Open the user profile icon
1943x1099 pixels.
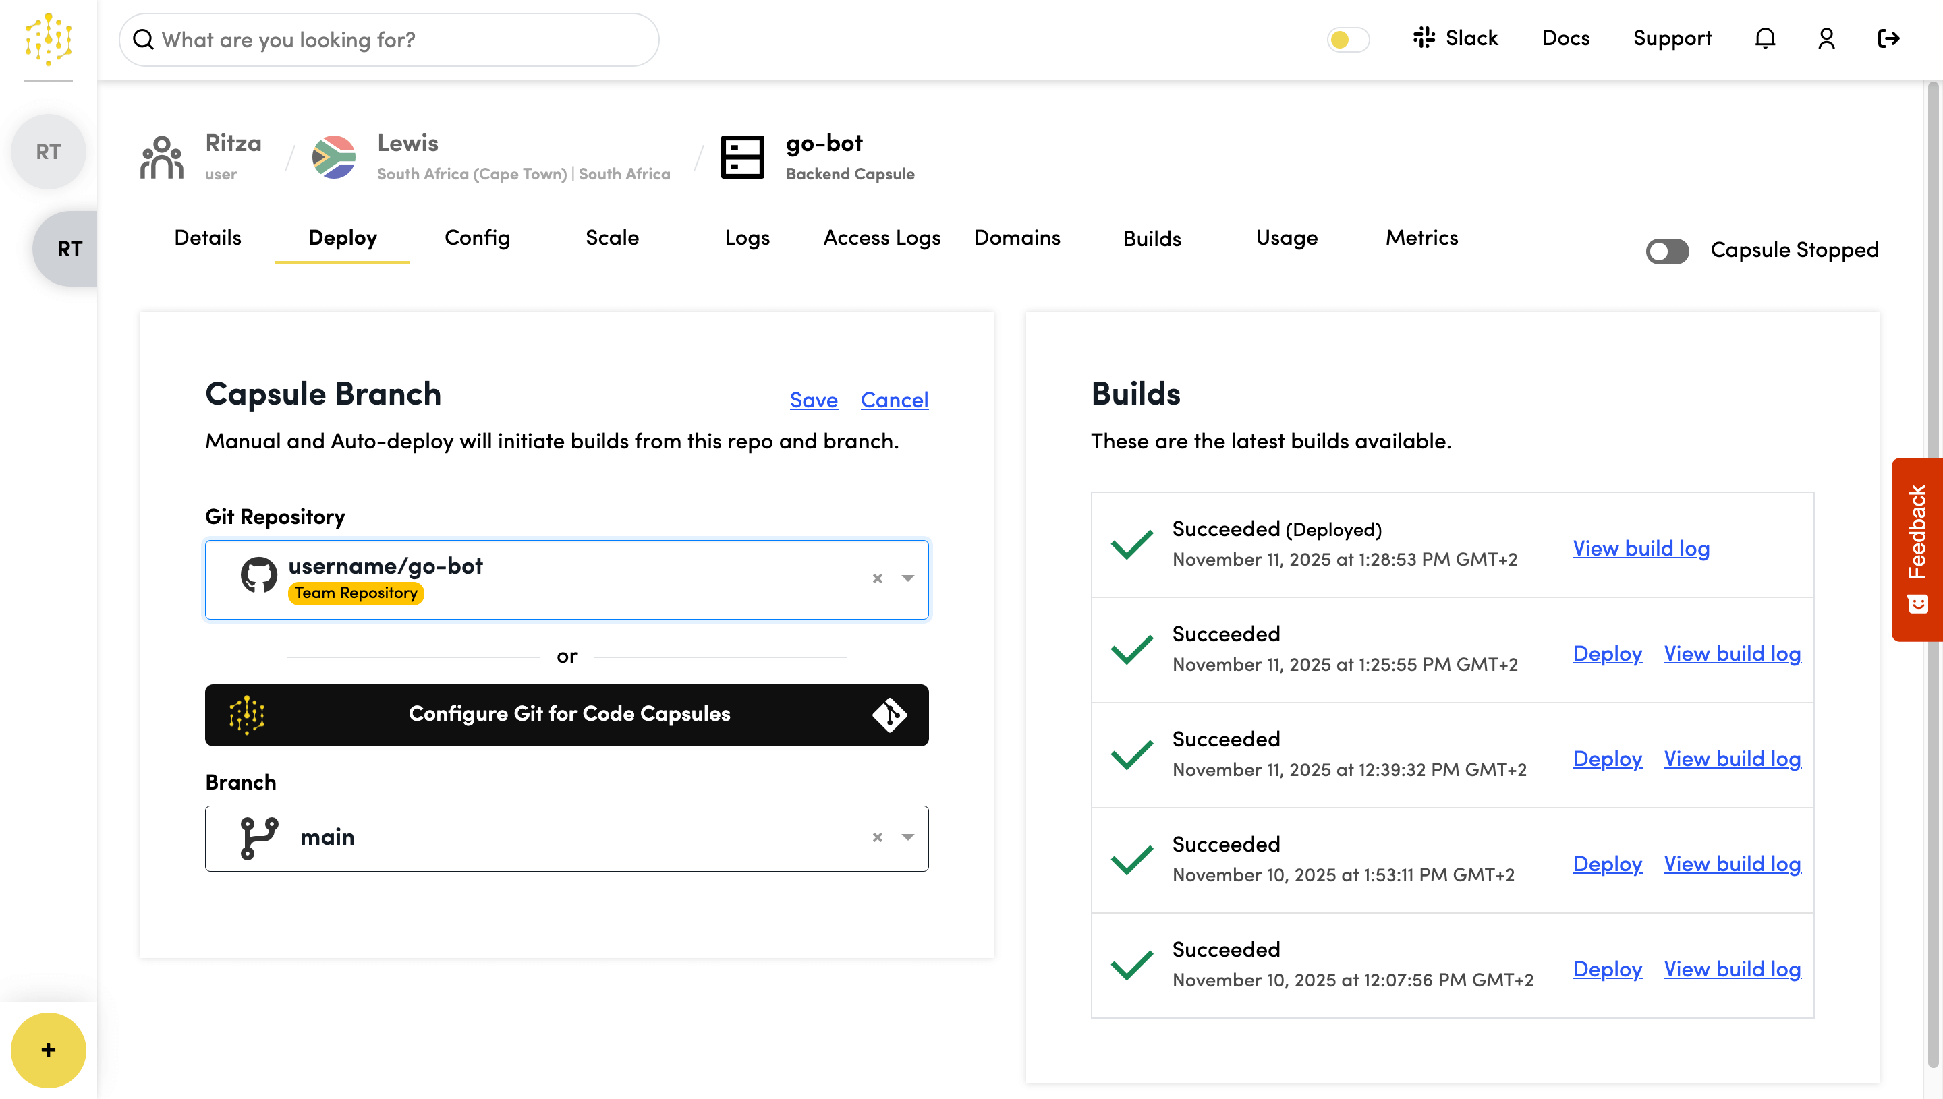[x=1826, y=38]
